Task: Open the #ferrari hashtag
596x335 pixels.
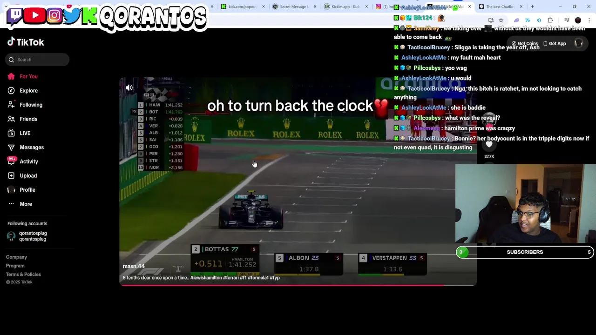Action: coord(231,278)
